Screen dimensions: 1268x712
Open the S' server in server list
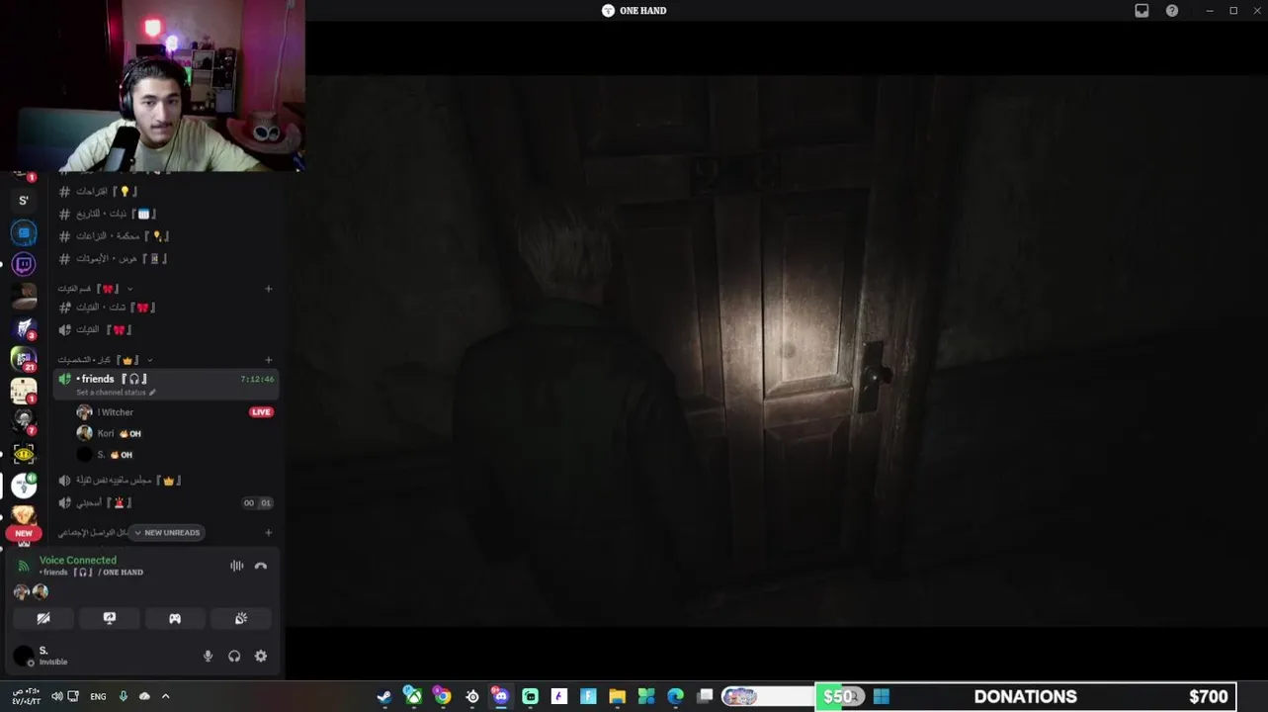[24, 201]
